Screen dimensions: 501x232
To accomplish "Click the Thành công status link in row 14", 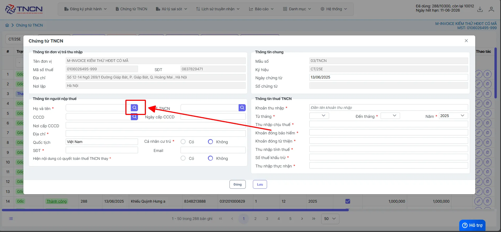I will click(57, 201).
